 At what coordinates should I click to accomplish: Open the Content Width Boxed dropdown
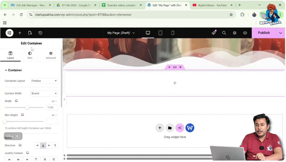point(44,93)
